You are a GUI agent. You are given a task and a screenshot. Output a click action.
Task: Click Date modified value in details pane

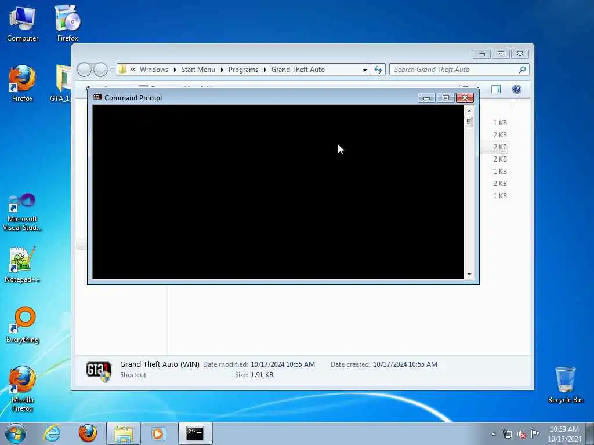(282, 364)
